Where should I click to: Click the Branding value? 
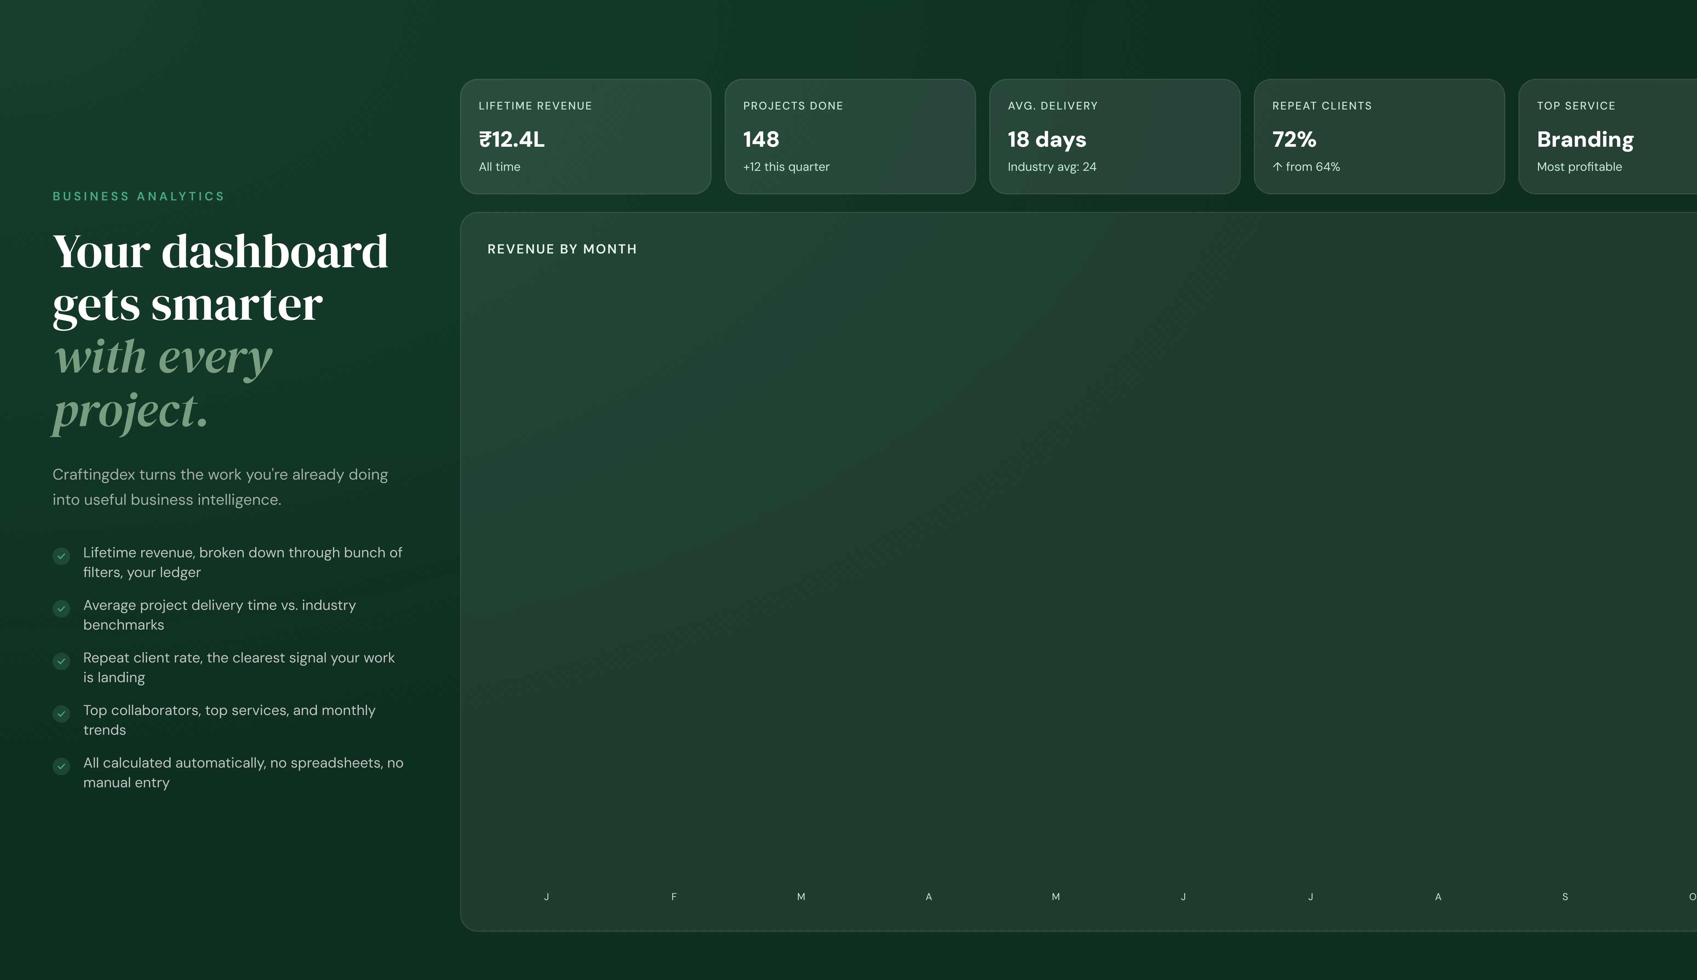coord(1585,140)
